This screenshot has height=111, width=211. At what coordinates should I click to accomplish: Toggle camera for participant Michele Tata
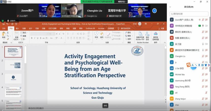point(206,74)
